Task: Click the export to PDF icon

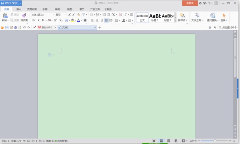Action: (x=11, y=27)
